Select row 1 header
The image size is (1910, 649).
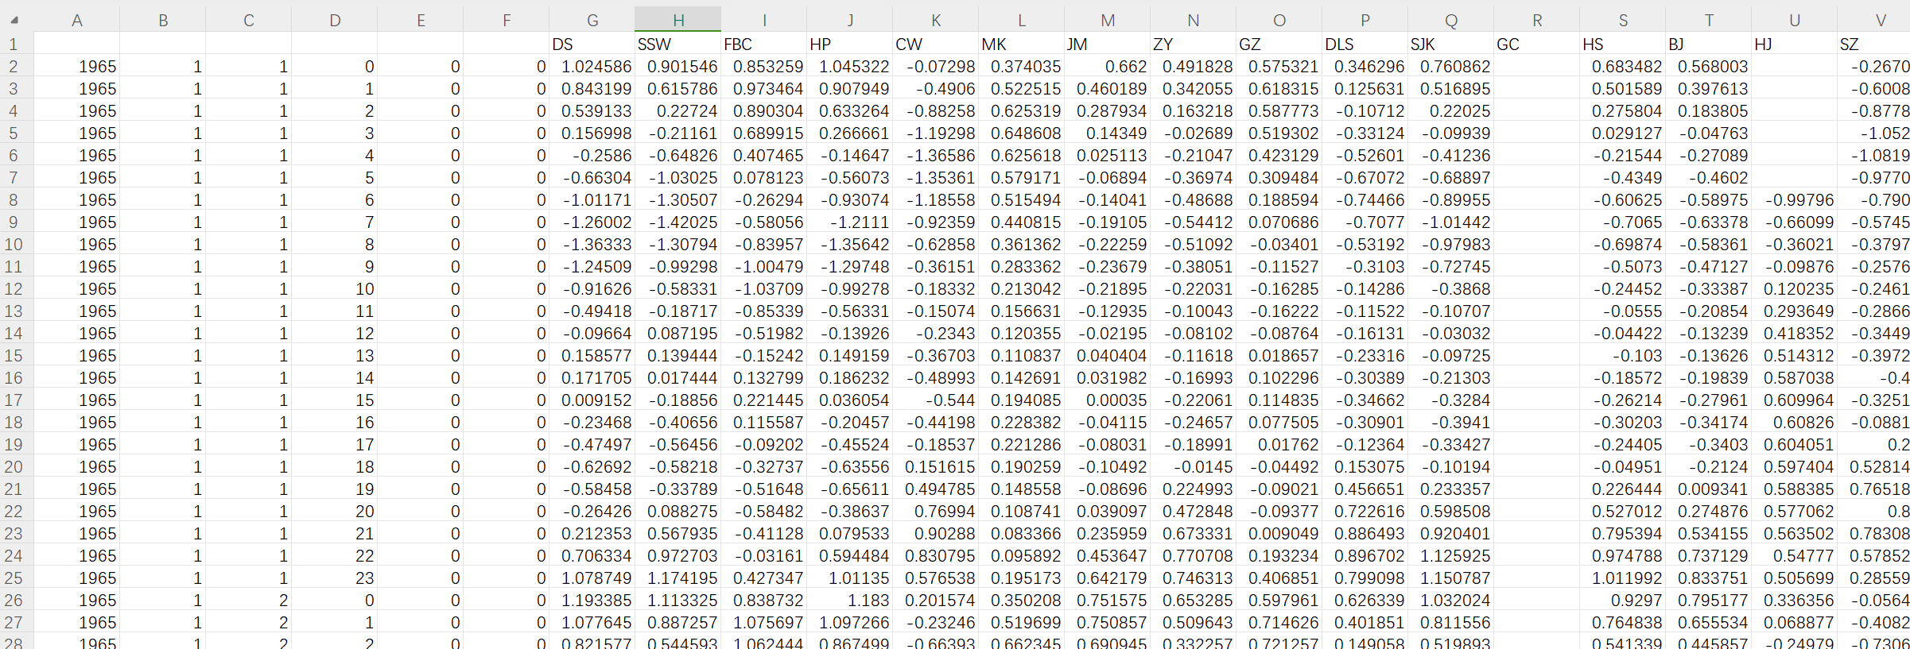click(14, 44)
